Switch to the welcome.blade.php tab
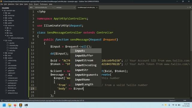Screen dimensions: 192x108 point(41,7)
